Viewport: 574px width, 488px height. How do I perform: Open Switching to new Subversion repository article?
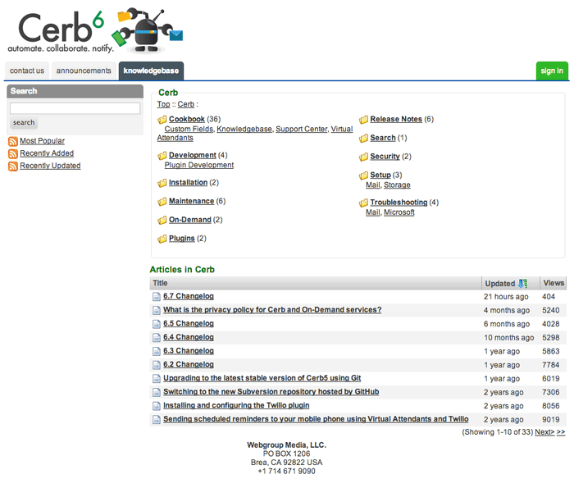pyautogui.click(x=271, y=392)
